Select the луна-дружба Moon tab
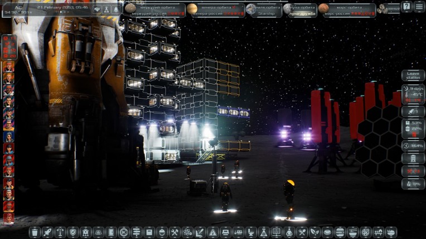Image resolution: width=426 pixels, height=239 pixels. [x=299, y=9]
